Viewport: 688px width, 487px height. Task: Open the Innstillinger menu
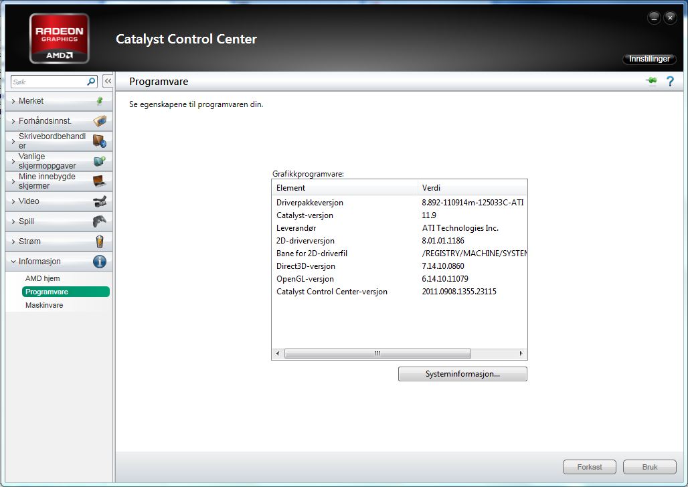coord(649,59)
